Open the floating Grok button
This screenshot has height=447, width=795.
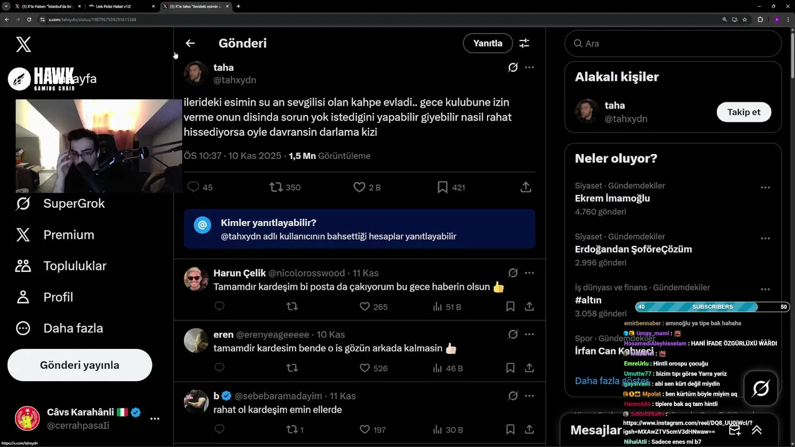tap(761, 389)
